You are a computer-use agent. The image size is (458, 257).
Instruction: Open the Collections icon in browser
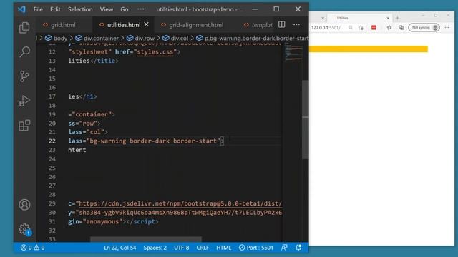click(x=401, y=27)
